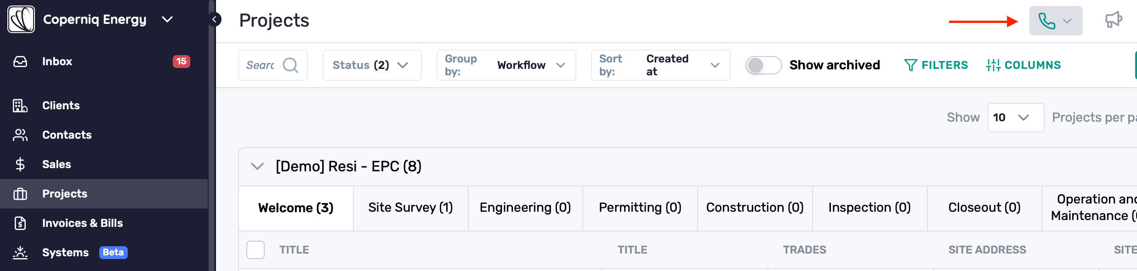Open the FILTERS panel
Screen dimensions: 1137x271
point(936,65)
